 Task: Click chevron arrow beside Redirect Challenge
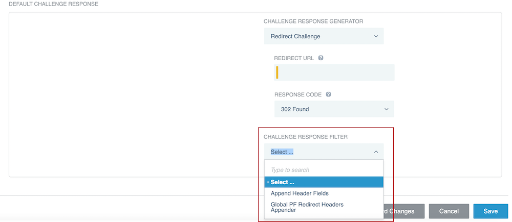(376, 36)
